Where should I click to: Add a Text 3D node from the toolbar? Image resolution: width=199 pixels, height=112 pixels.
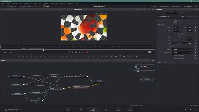coord(120,56)
